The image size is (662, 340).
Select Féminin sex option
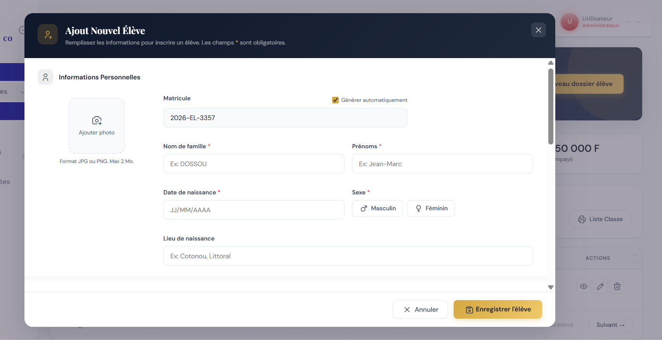(431, 208)
